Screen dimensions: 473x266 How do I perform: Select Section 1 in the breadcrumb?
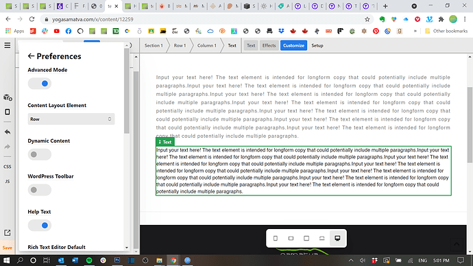pyautogui.click(x=154, y=45)
